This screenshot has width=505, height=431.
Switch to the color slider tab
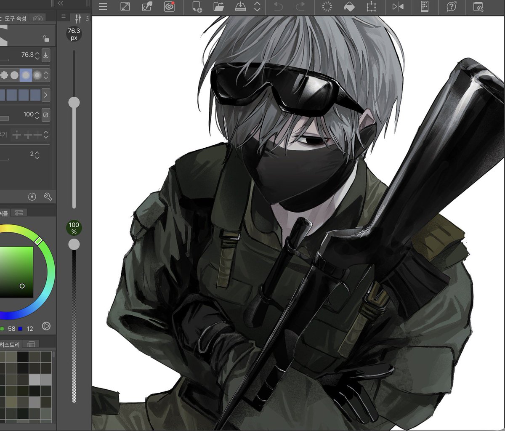click(x=19, y=213)
